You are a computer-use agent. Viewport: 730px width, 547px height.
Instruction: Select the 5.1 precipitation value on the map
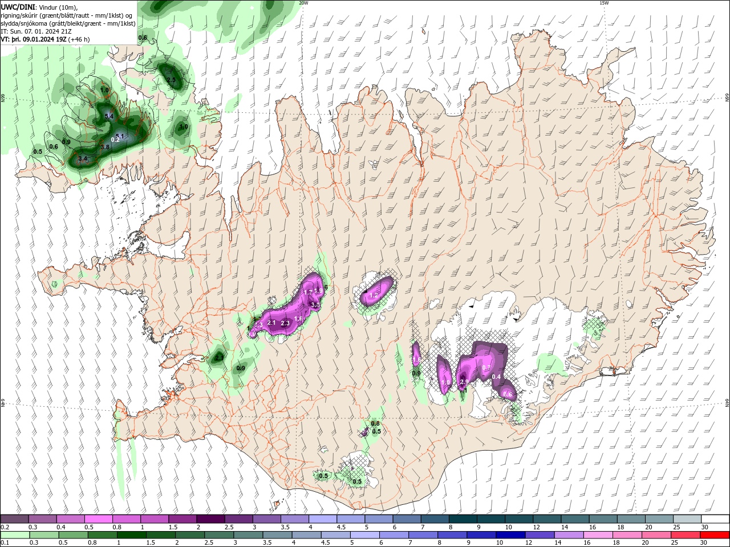(119, 136)
